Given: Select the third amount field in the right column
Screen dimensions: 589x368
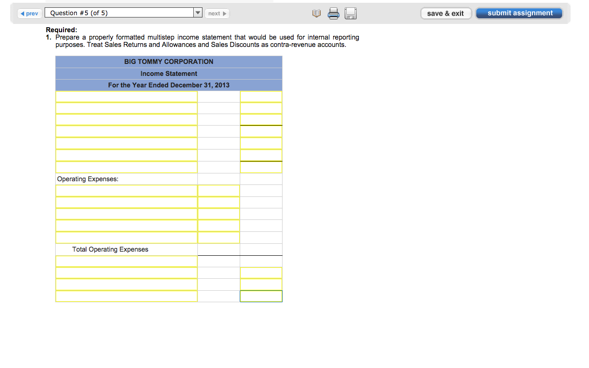Looking at the screenshot, I should (x=261, y=120).
